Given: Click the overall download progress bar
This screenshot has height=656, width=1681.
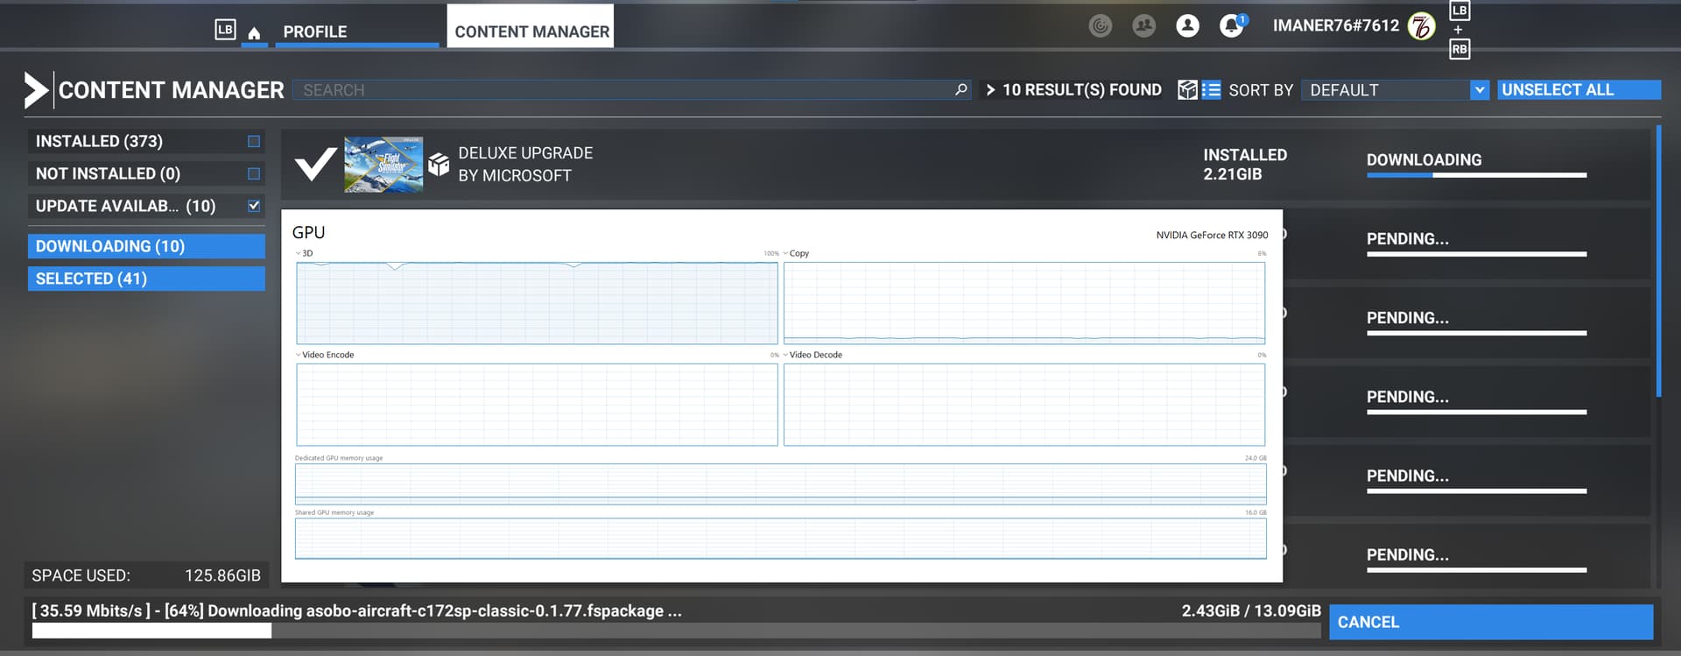Looking at the screenshot, I should click(676, 631).
